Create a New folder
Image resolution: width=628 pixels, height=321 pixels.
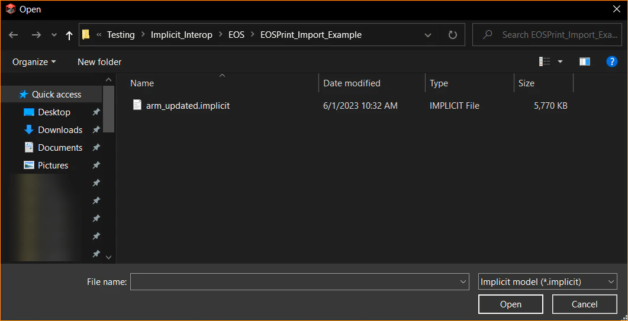99,62
